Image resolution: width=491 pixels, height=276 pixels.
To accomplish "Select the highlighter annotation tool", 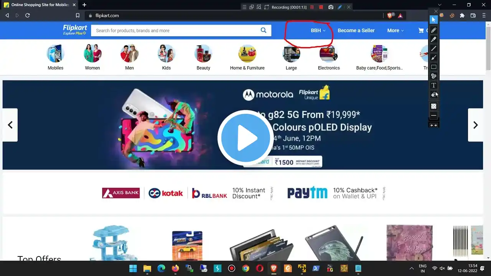I will coord(433,39).
